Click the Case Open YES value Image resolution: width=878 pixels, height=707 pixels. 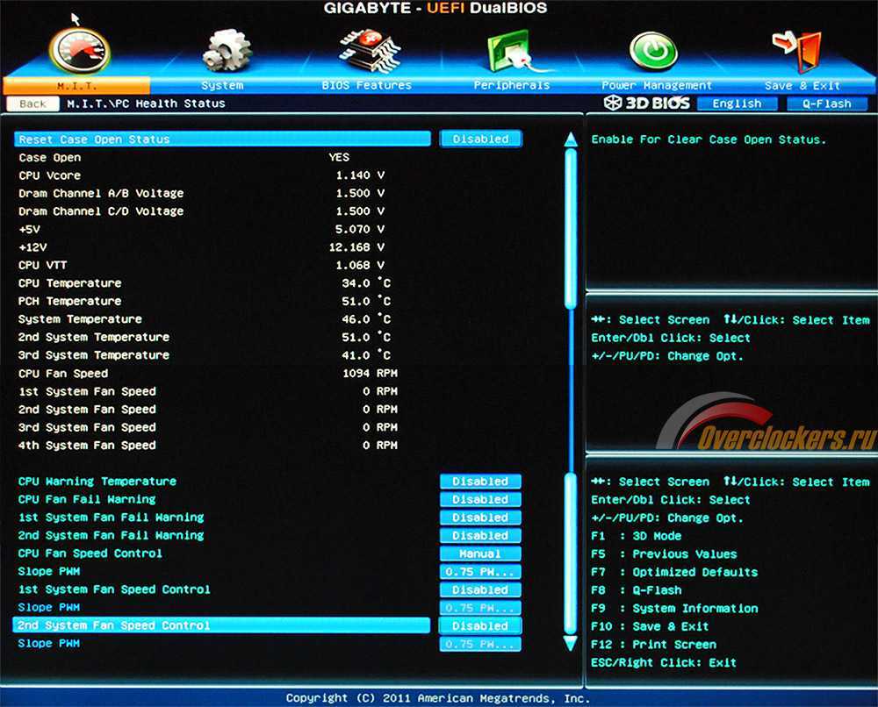[339, 157]
